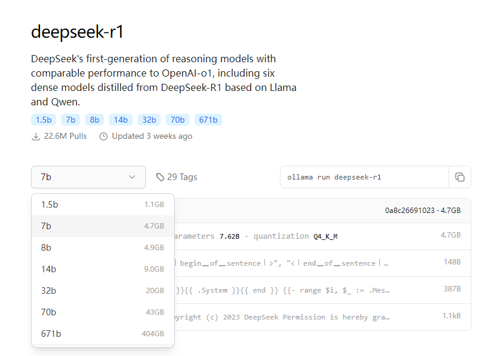Click the 0a8c26691023 · 4.7GB digest text
Image resolution: width=500 pixels, height=356 pixels.
(423, 211)
